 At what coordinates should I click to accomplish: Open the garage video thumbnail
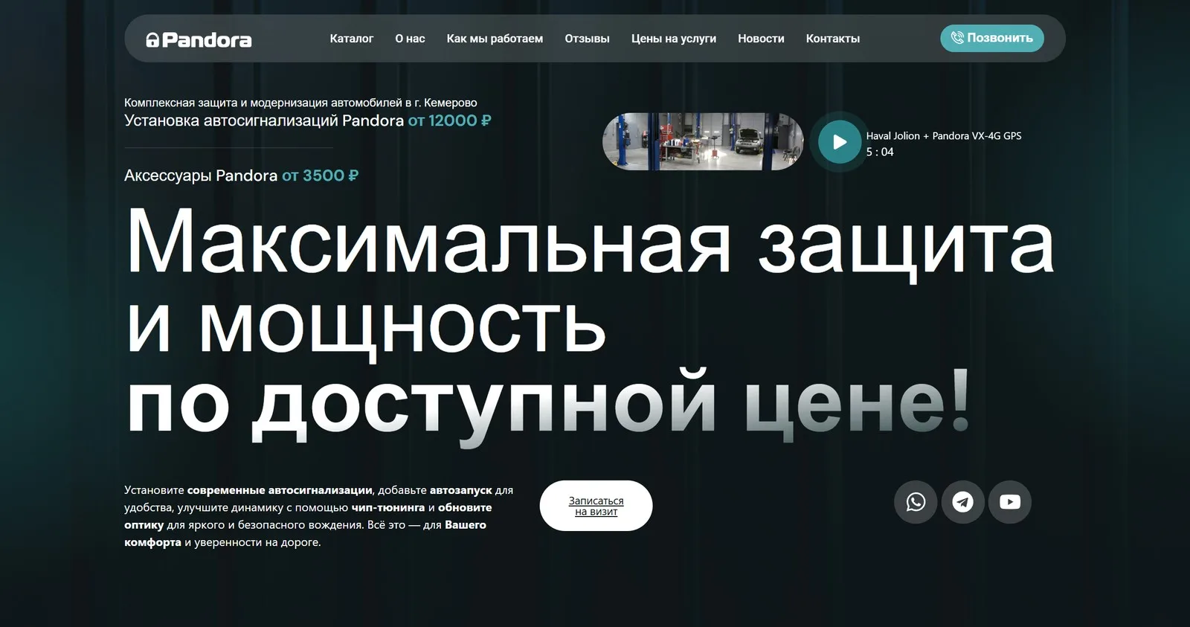pyautogui.click(x=703, y=141)
